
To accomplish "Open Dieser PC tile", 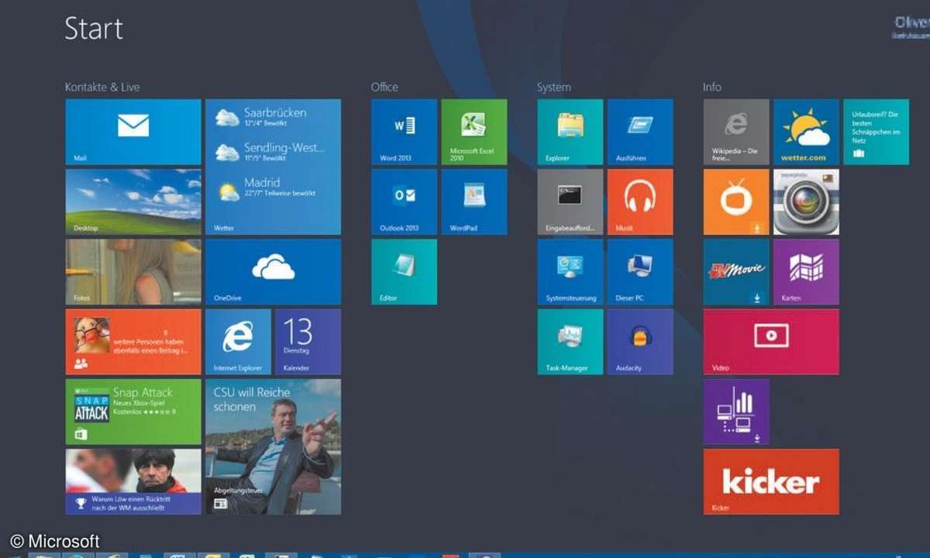I will tap(640, 271).
